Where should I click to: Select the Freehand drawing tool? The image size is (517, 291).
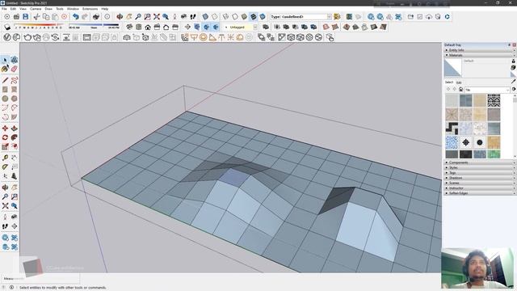[15, 80]
